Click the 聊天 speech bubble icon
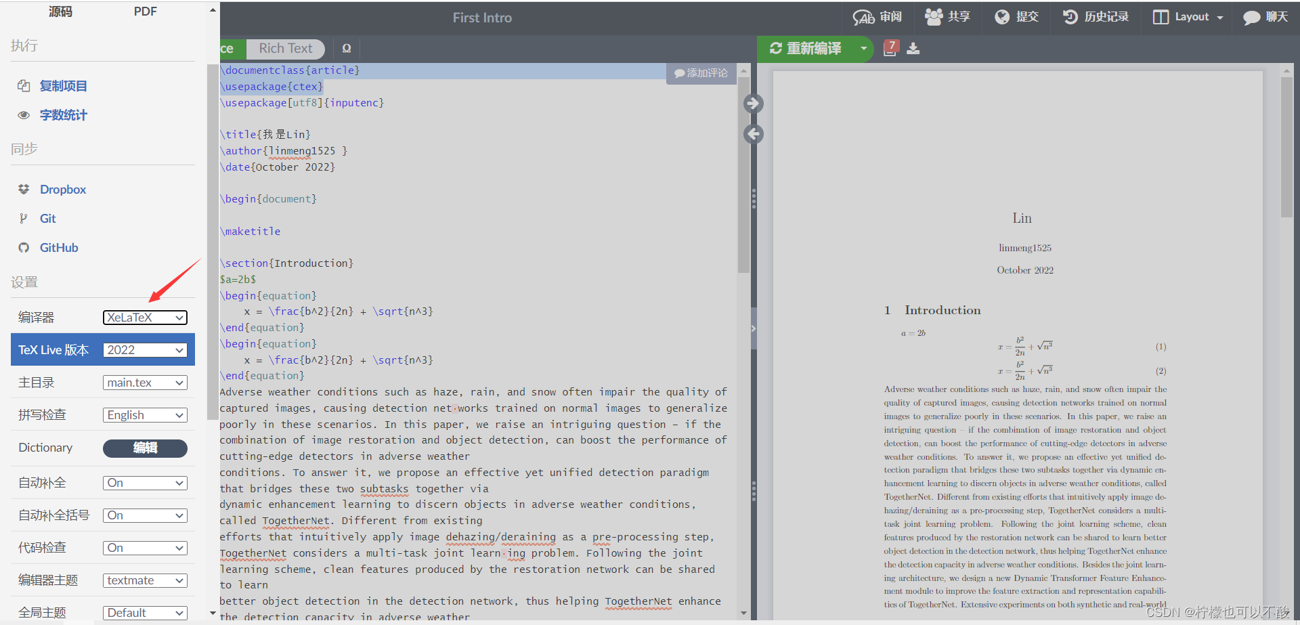 coord(1251,18)
